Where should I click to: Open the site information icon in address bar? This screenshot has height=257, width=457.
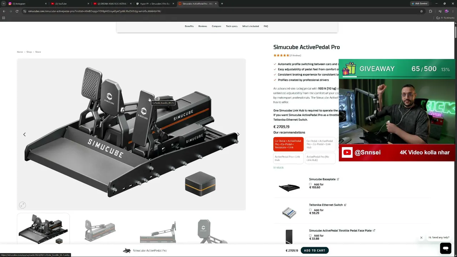25,11
